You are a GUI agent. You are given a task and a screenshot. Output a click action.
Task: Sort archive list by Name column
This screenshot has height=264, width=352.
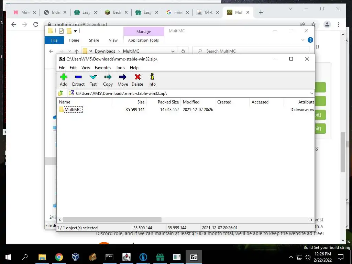(65, 102)
